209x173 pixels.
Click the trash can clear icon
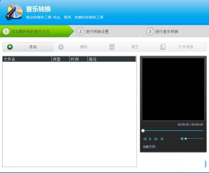[112, 47]
